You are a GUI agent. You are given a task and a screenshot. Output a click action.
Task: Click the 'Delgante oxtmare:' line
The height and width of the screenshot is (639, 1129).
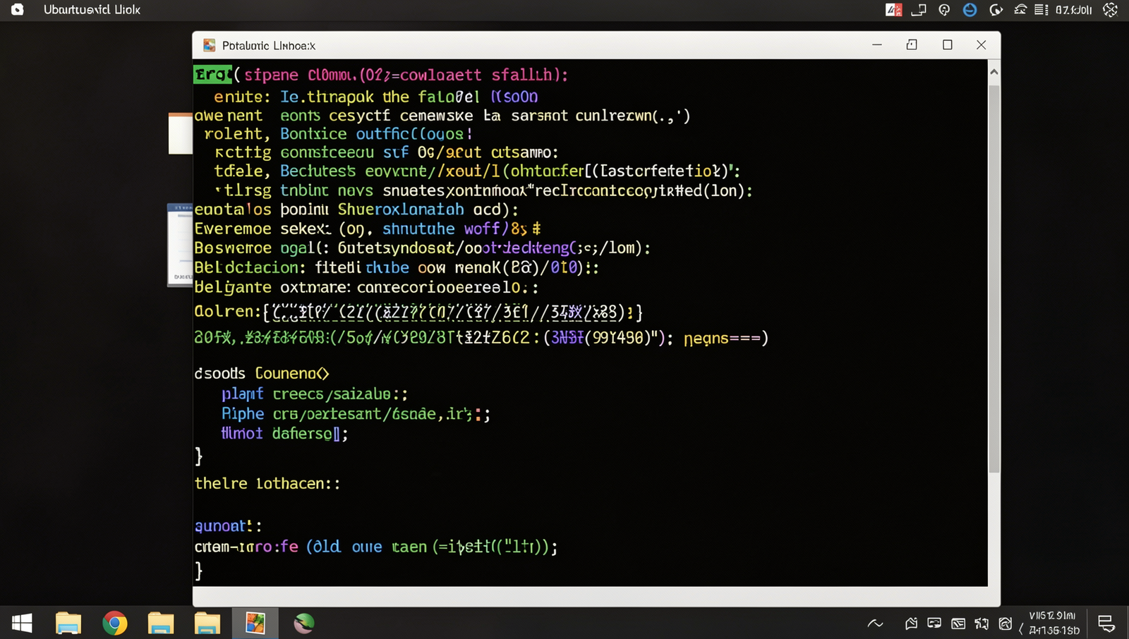(367, 288)
